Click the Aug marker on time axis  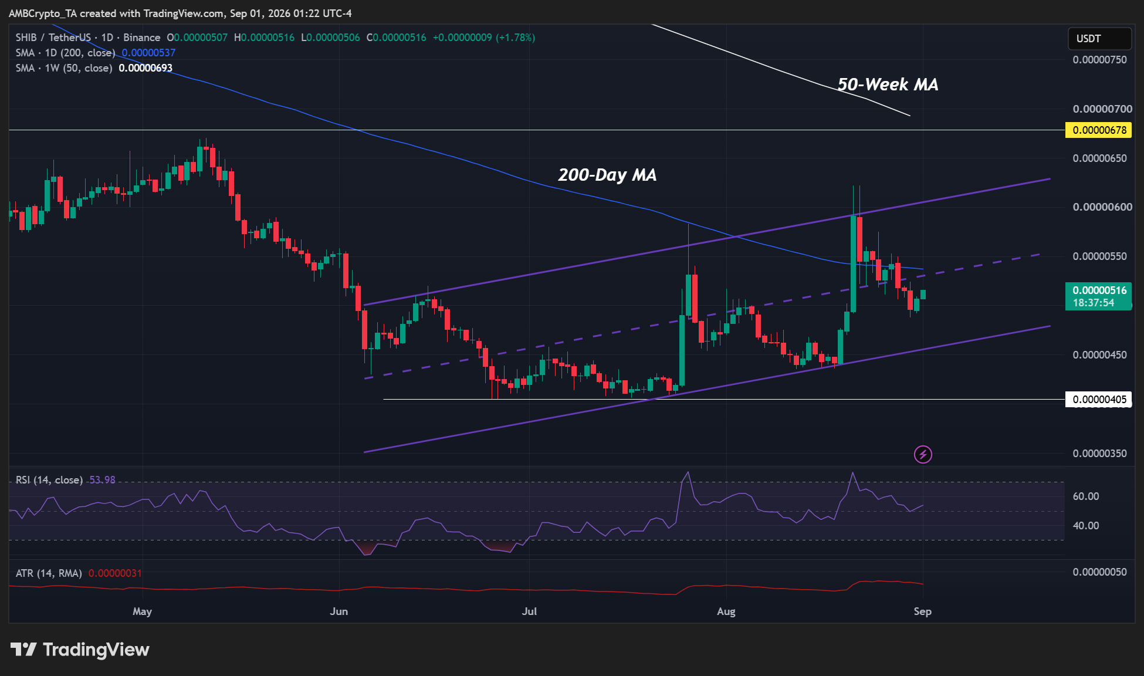click(726, 611)
